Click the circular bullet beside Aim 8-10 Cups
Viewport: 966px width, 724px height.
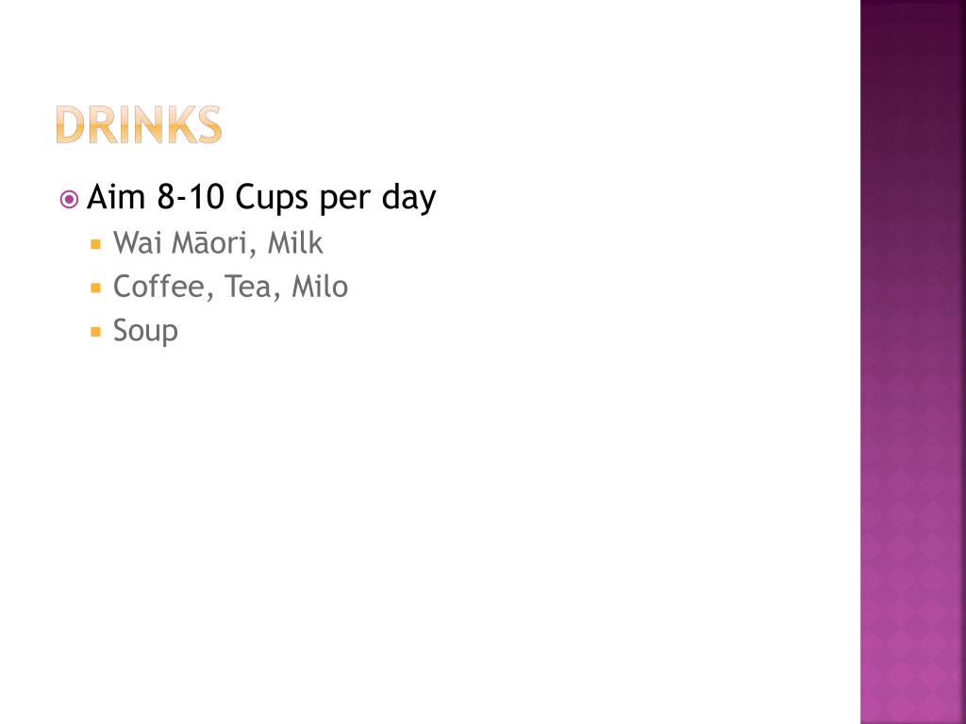pyautogui.click(x=69, y=200)
